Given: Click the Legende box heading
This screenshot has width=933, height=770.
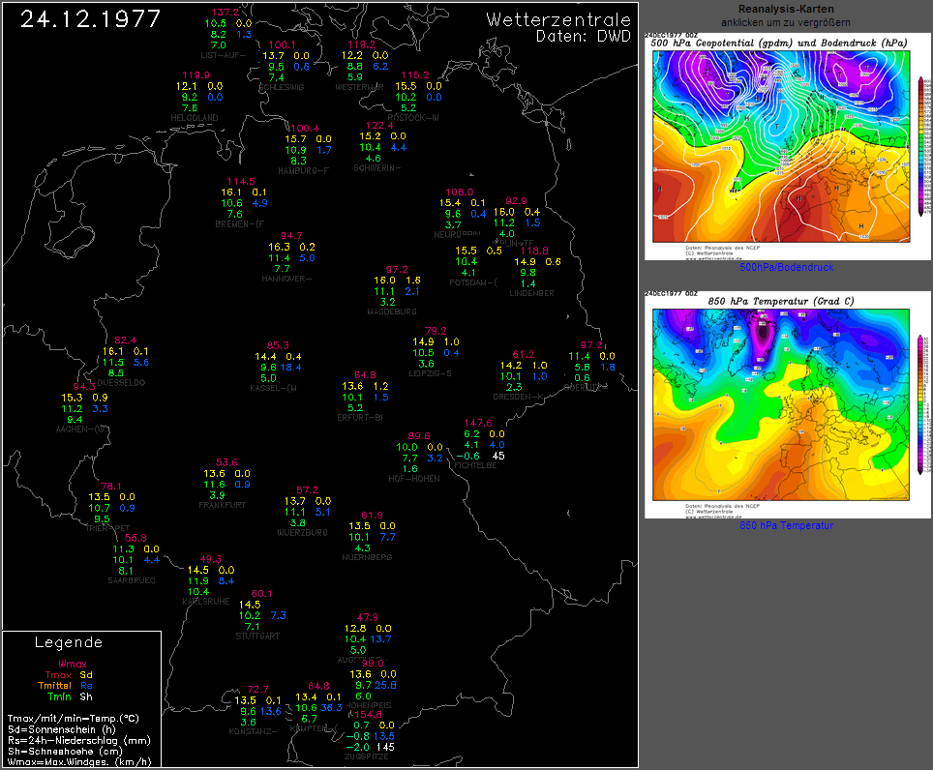Looking at the screenshot, I should point(68,642).
